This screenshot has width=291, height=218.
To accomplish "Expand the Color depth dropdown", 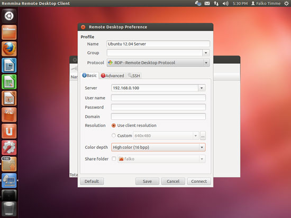I will 202,147.
